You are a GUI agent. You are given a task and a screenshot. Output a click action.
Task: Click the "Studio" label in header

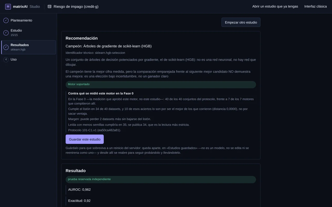tap(35, 6)
